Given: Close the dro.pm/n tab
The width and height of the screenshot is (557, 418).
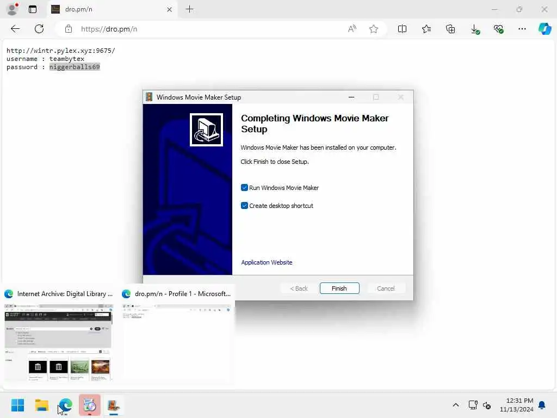Looking at the screenshot, I should pos(170,9).
